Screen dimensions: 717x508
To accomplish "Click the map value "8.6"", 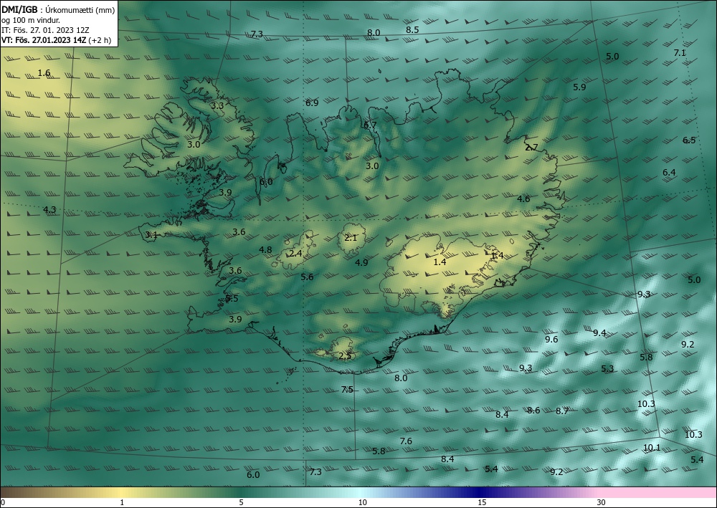I will (x=533, y=411).
